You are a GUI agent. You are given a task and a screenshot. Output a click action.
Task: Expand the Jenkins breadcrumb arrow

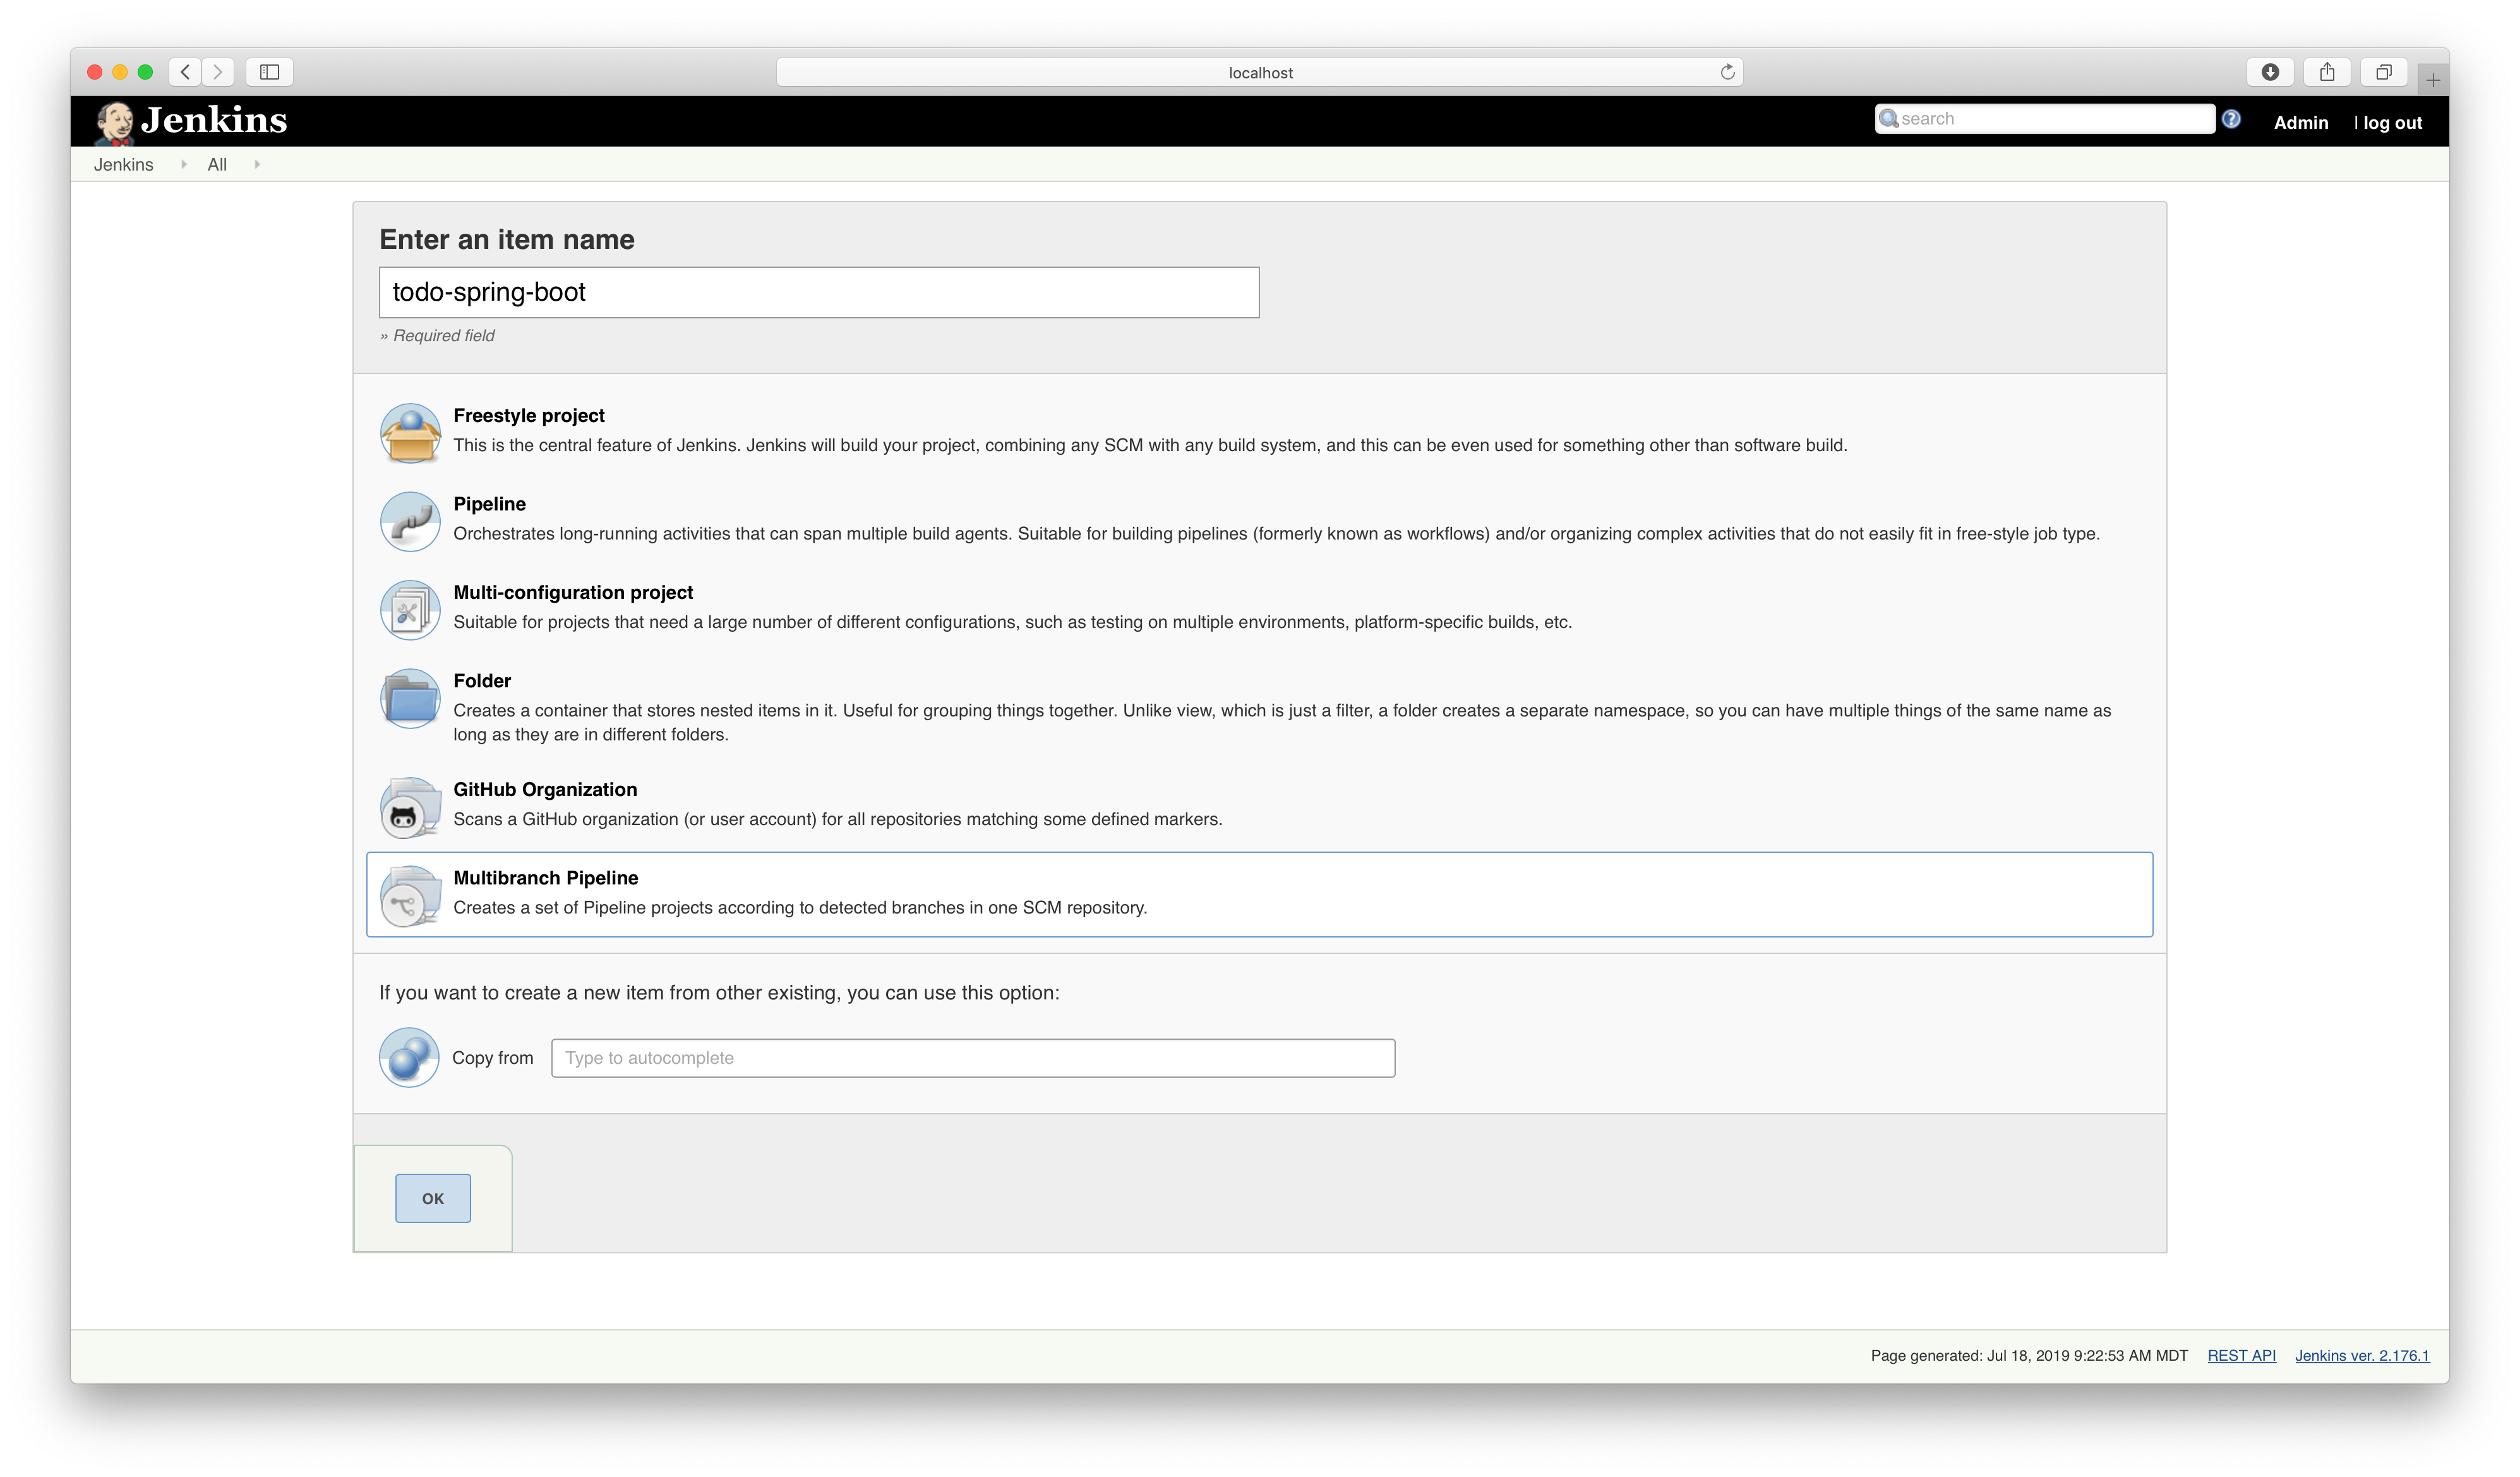click(184, 165)
